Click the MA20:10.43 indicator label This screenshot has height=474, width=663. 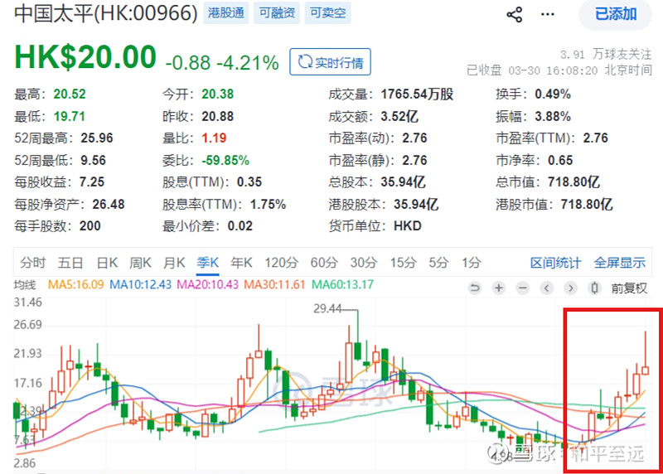pyautogui.click(x=208, y=284)
